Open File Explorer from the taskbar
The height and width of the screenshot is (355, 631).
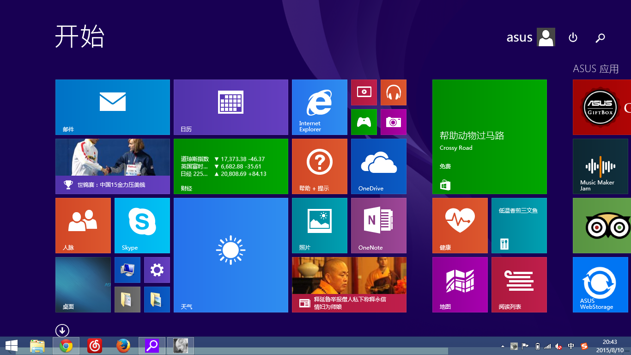coord(37,346)
